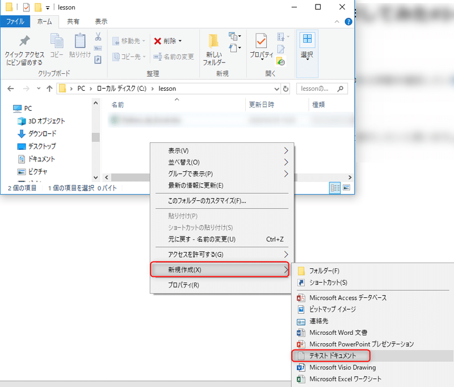The image size is (454, 387).
Task: Switch to the 共有 (Share) tab
Action: point(73,22)
